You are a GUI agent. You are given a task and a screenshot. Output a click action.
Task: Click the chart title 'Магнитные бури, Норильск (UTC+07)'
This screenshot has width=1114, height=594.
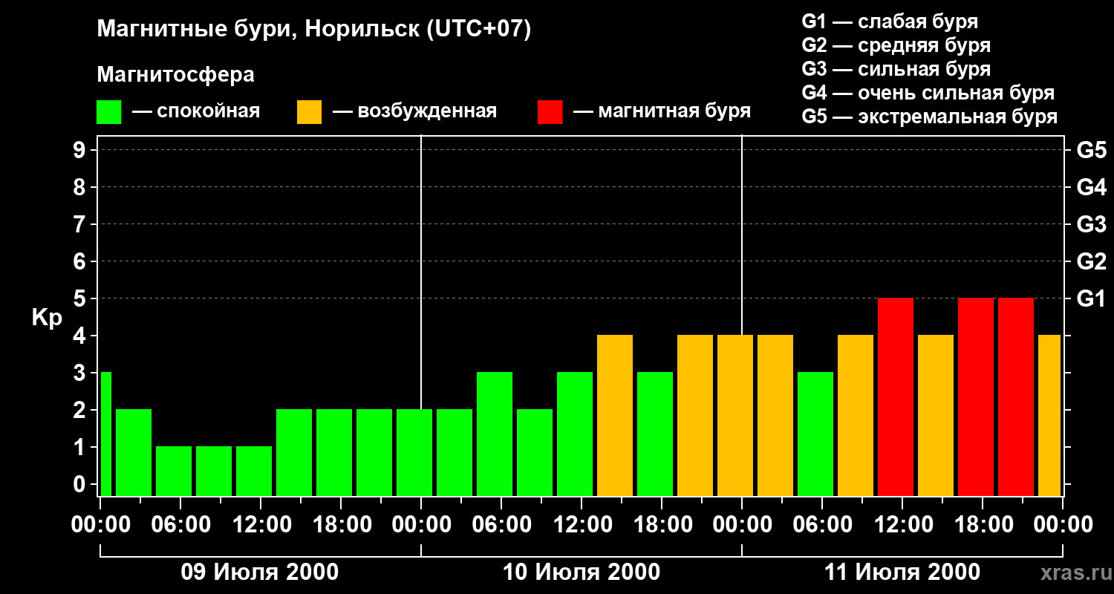click(314, 30)
